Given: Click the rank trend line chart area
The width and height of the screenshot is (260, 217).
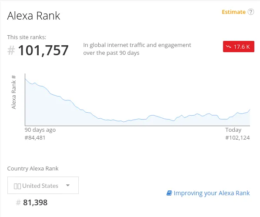Looking at the screenshot, I should [x=137, y=100].
